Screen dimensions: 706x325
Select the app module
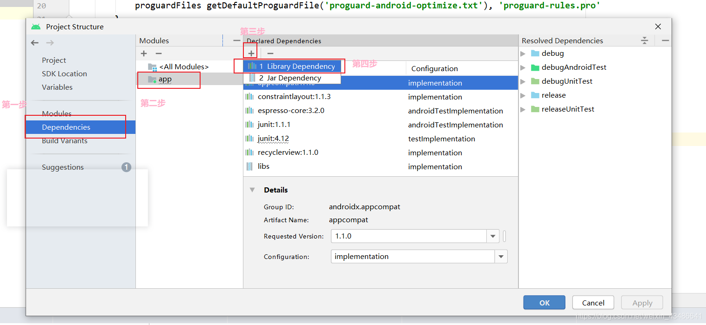coord(165,79)
